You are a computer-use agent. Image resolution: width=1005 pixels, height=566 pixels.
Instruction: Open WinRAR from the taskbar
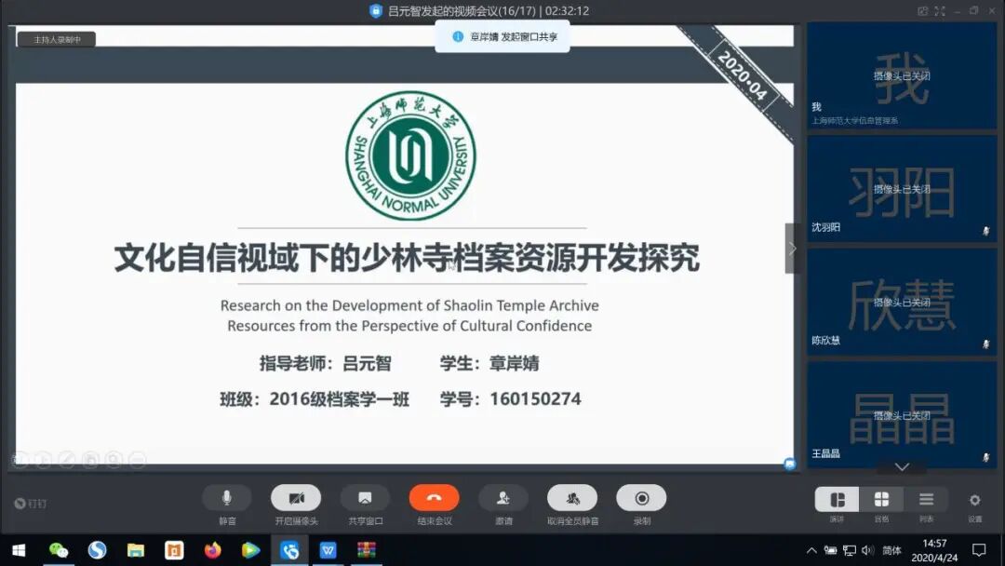tap(366, 550)
